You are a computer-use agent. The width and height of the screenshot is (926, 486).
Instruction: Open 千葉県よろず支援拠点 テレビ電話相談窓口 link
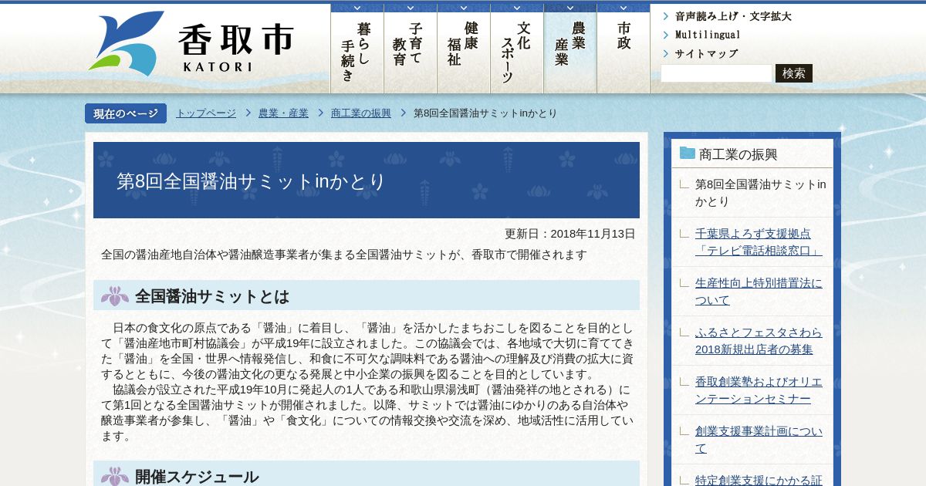(x=759, y=242)
